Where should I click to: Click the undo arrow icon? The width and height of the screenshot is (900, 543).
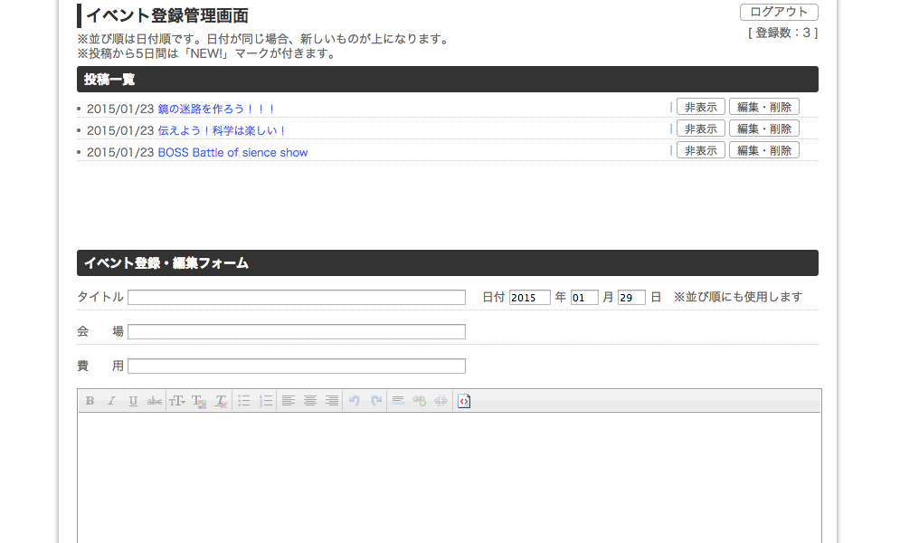[x=355, y=401]
